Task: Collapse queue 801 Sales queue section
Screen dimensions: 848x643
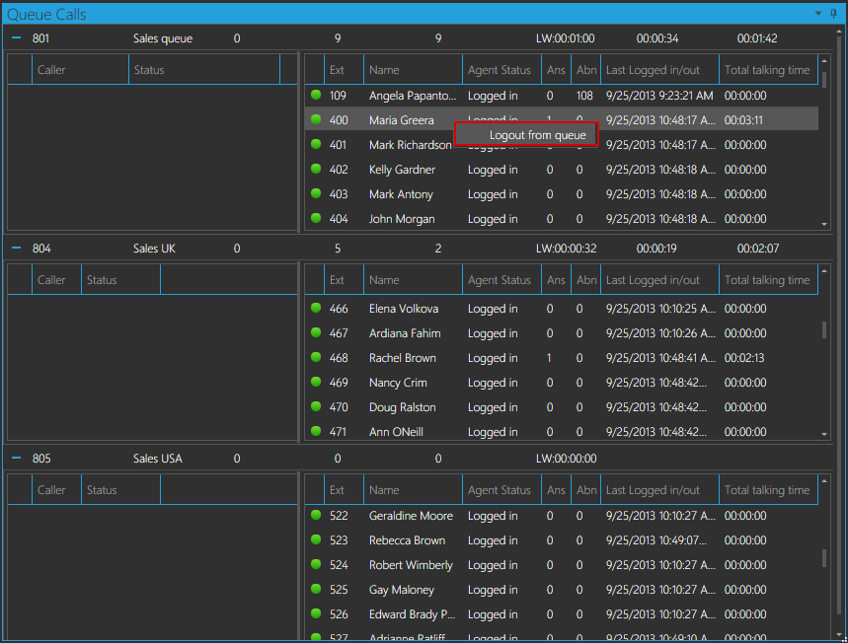Action: click(16, 37)
